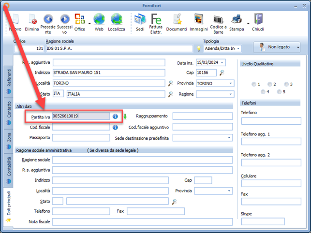
Task: Click the magnifier icon next to Stato ITALIA
Action: tap(170, 94)
